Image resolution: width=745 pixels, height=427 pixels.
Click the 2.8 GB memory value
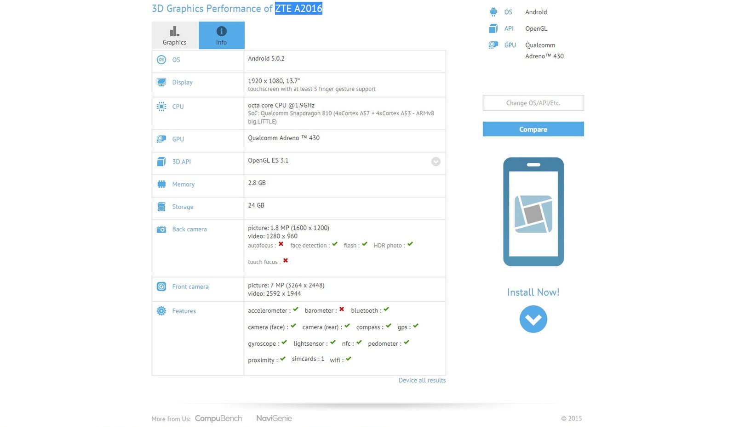tap(257, 183)
